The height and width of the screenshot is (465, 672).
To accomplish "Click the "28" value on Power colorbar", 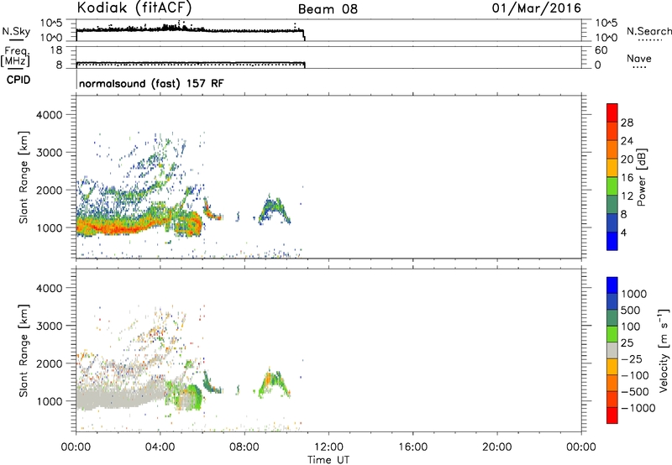I will pyautogui.click(x=627, y=123).
